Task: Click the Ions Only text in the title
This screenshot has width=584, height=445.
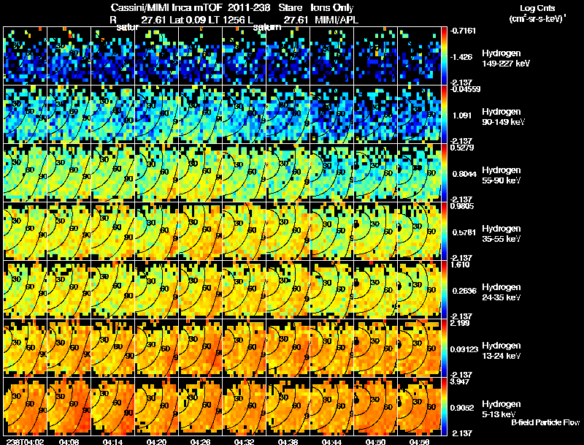Action: click(332, 7)
